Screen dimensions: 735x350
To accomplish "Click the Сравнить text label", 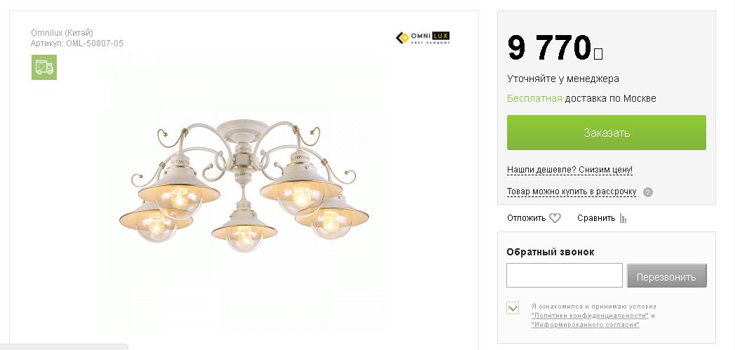I will click(x=595, y=218).
